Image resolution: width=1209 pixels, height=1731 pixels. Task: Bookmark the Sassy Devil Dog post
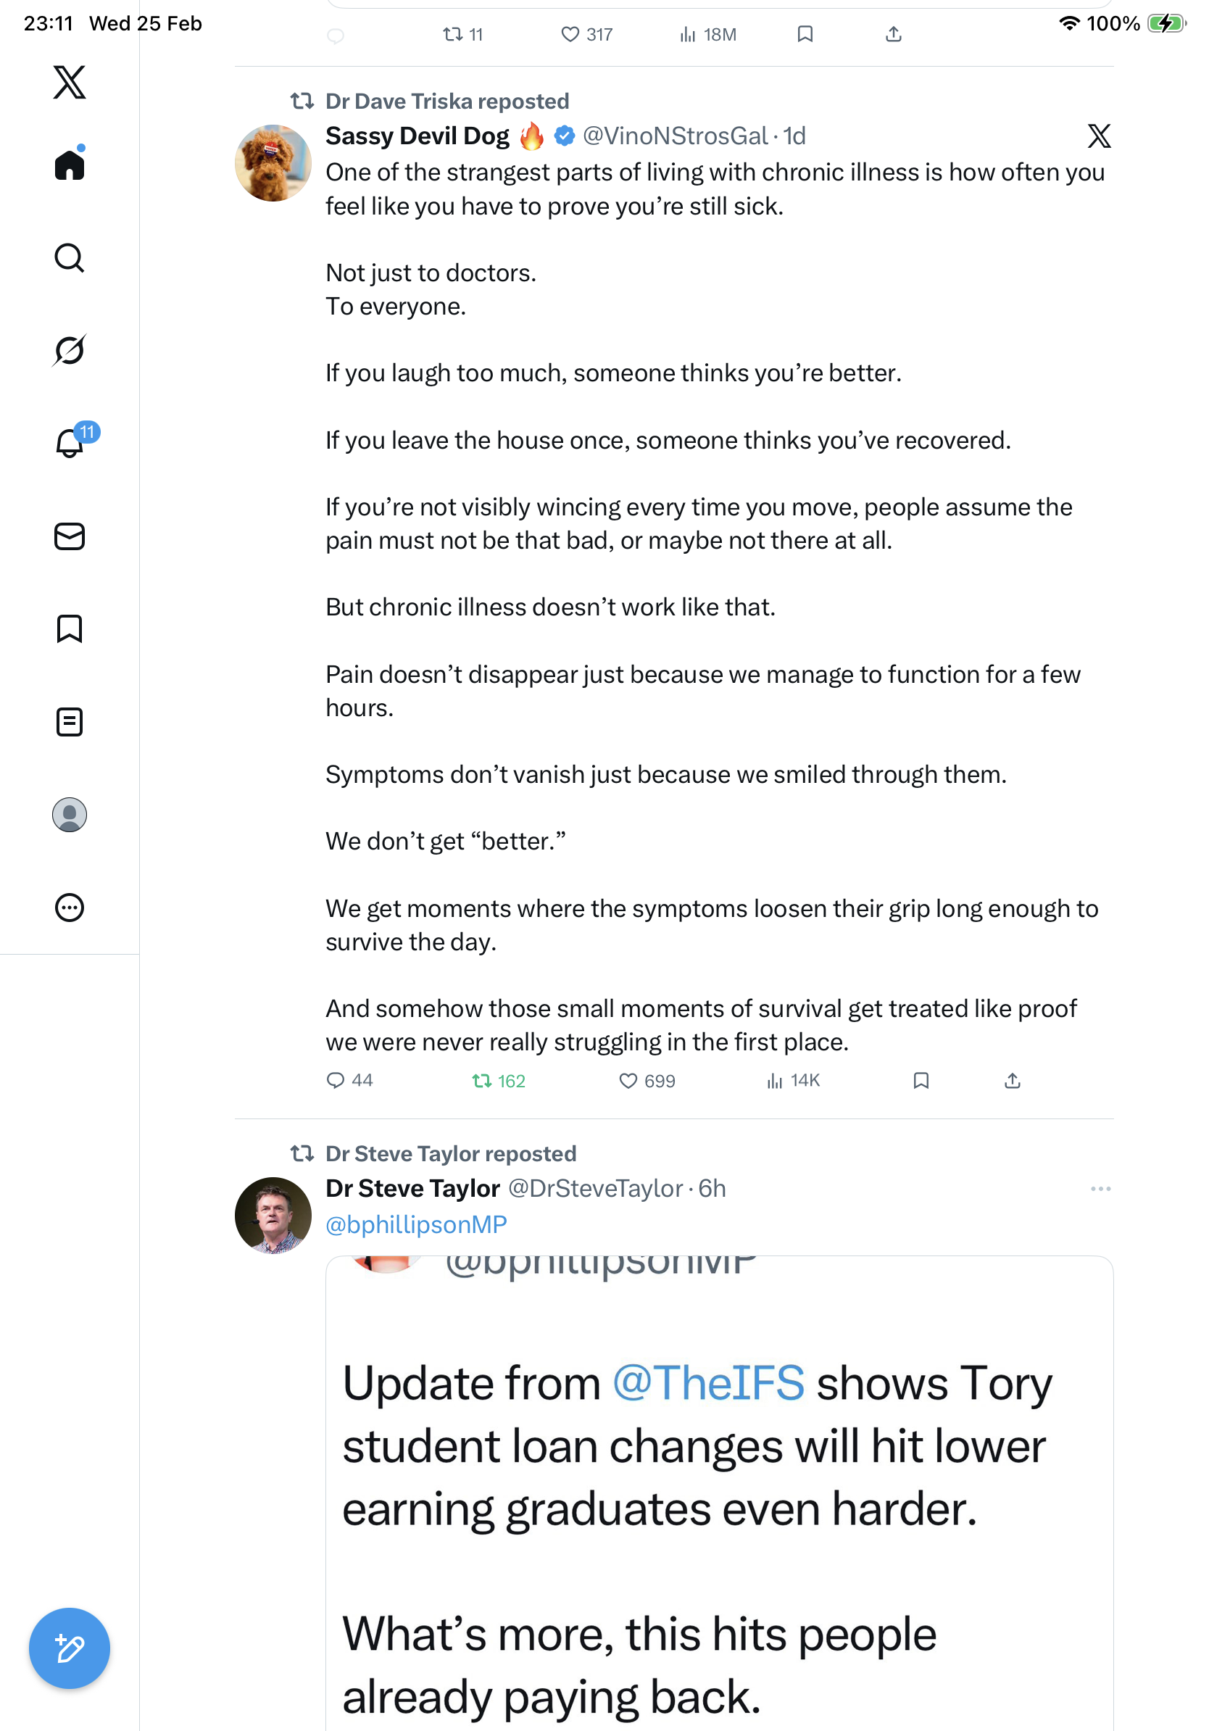pos(921,1081)
